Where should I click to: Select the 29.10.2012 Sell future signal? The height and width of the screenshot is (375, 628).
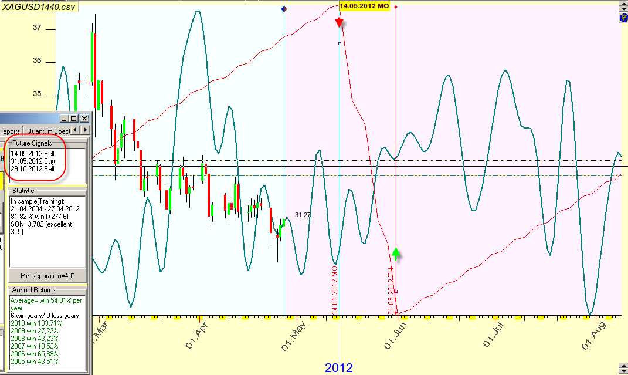[32, 168]
